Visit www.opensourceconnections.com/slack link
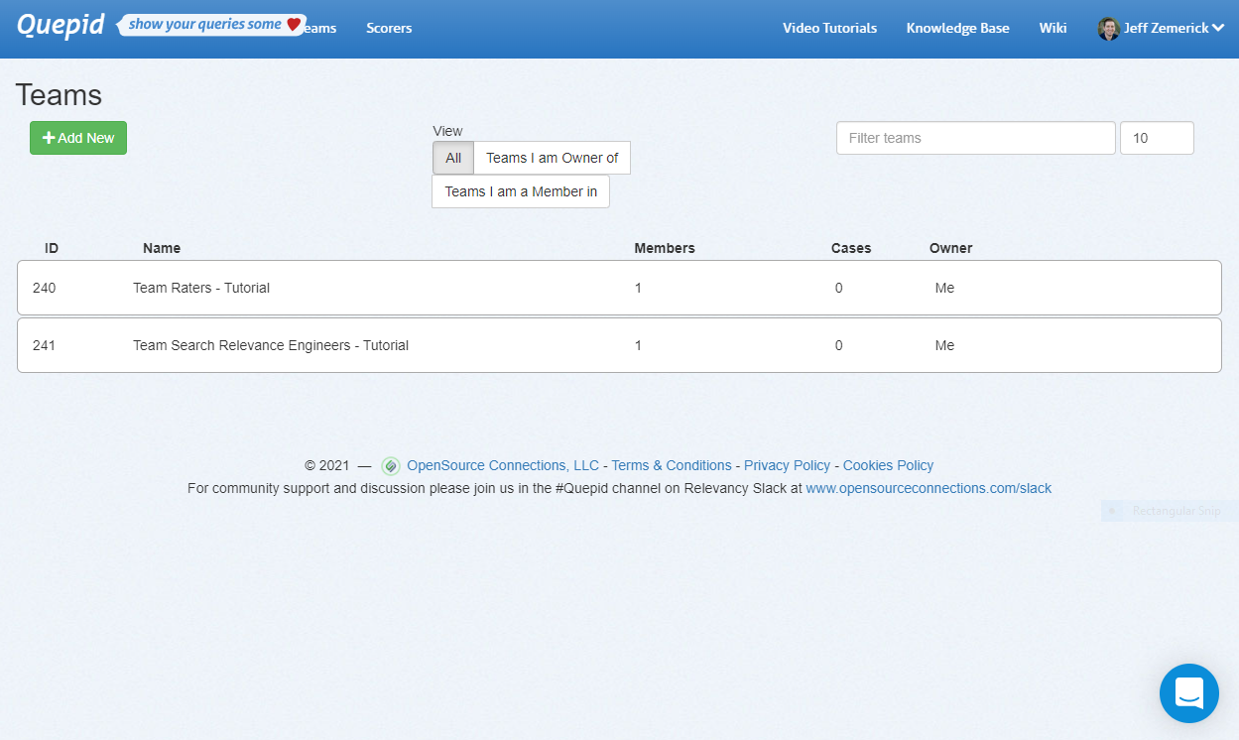The image size is (1239, 740). pyautogui.click(x=929, y=488)
